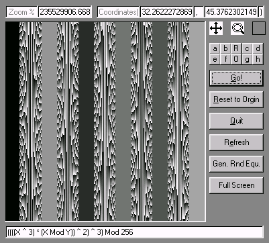The height and width of the screenshot is (243, 269).
Task: Click the Full Screen button
Action: [236, 185]
